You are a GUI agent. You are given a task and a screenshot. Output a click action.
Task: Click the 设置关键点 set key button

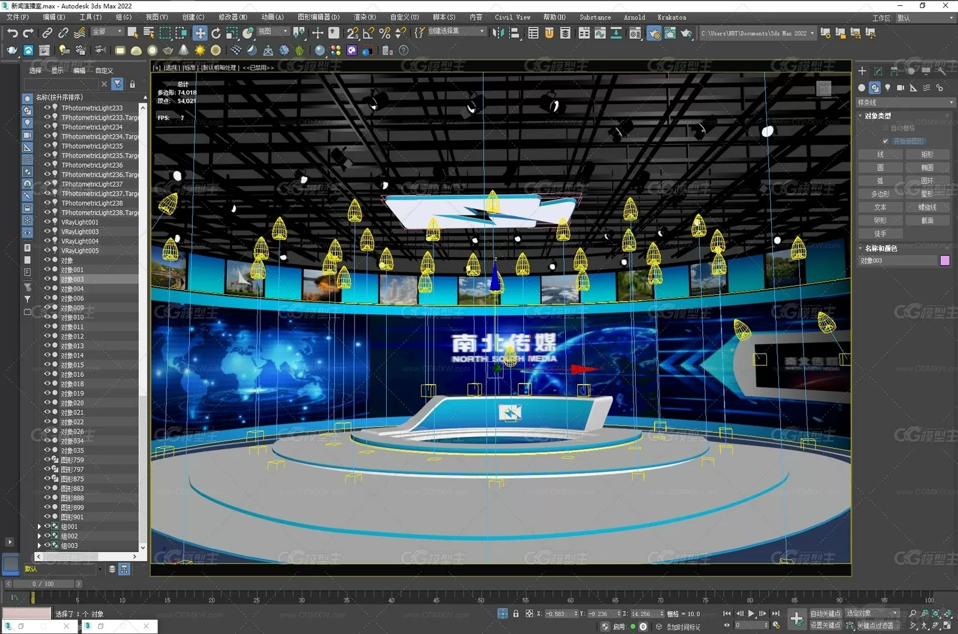click(825, 626)
